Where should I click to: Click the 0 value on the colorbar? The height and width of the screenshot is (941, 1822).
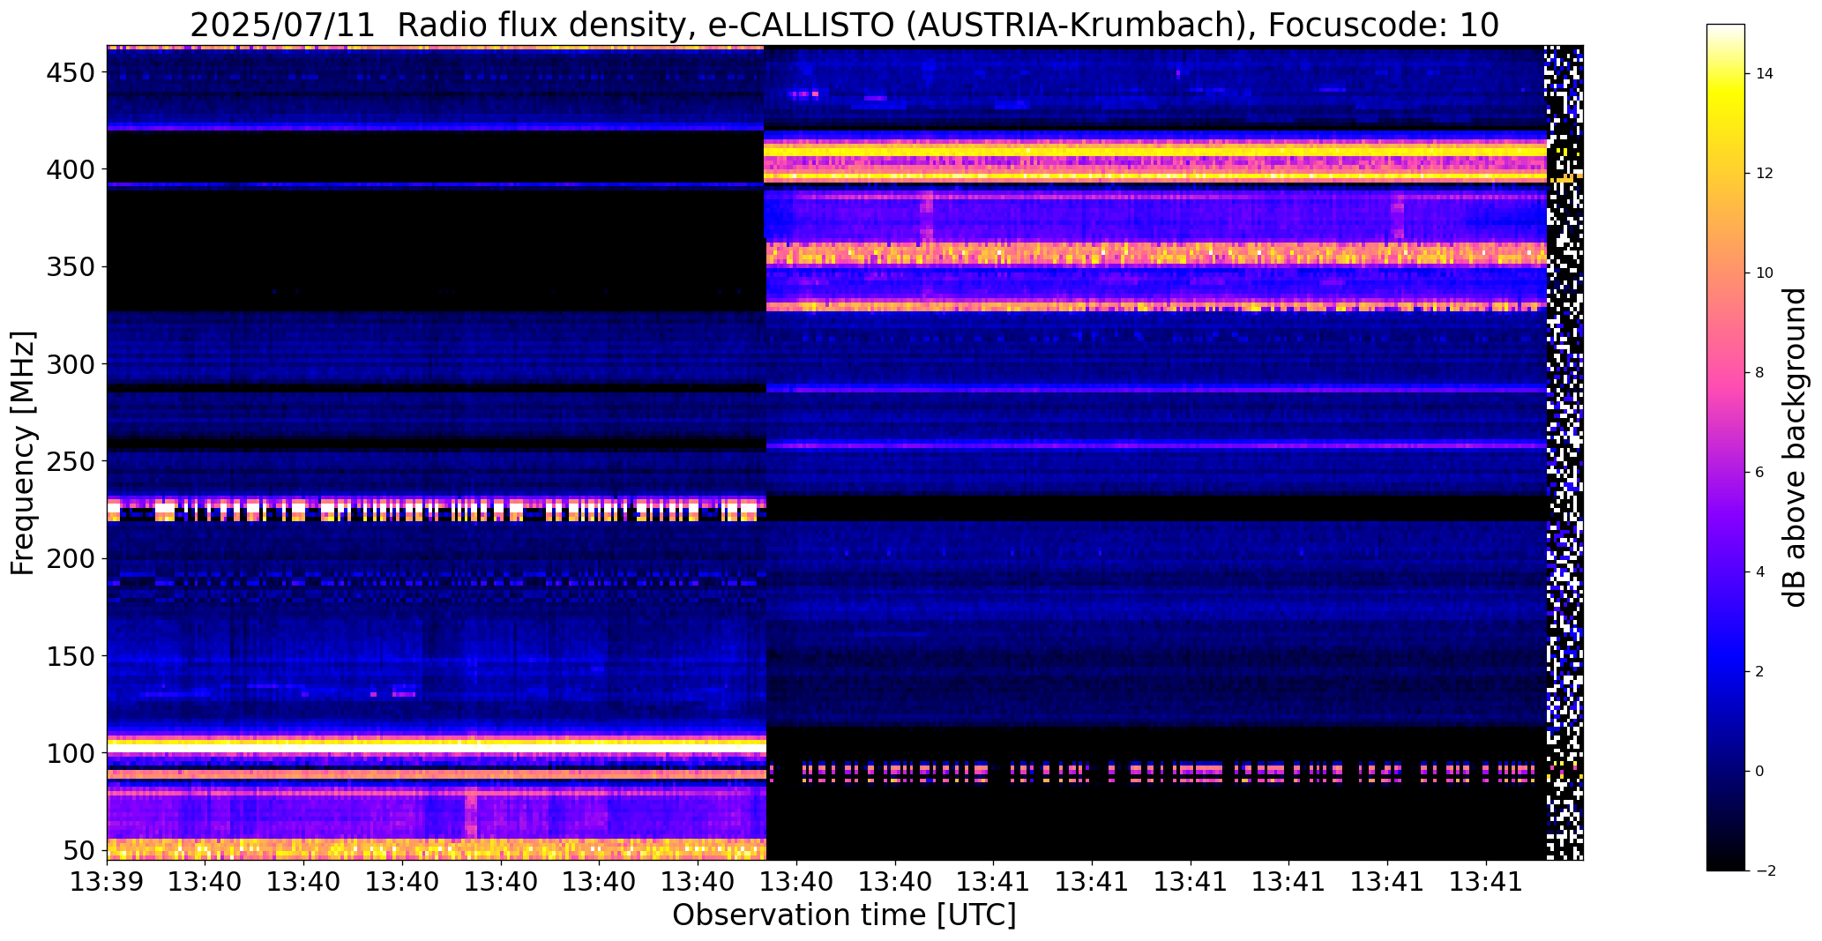tap(1760, 772)
